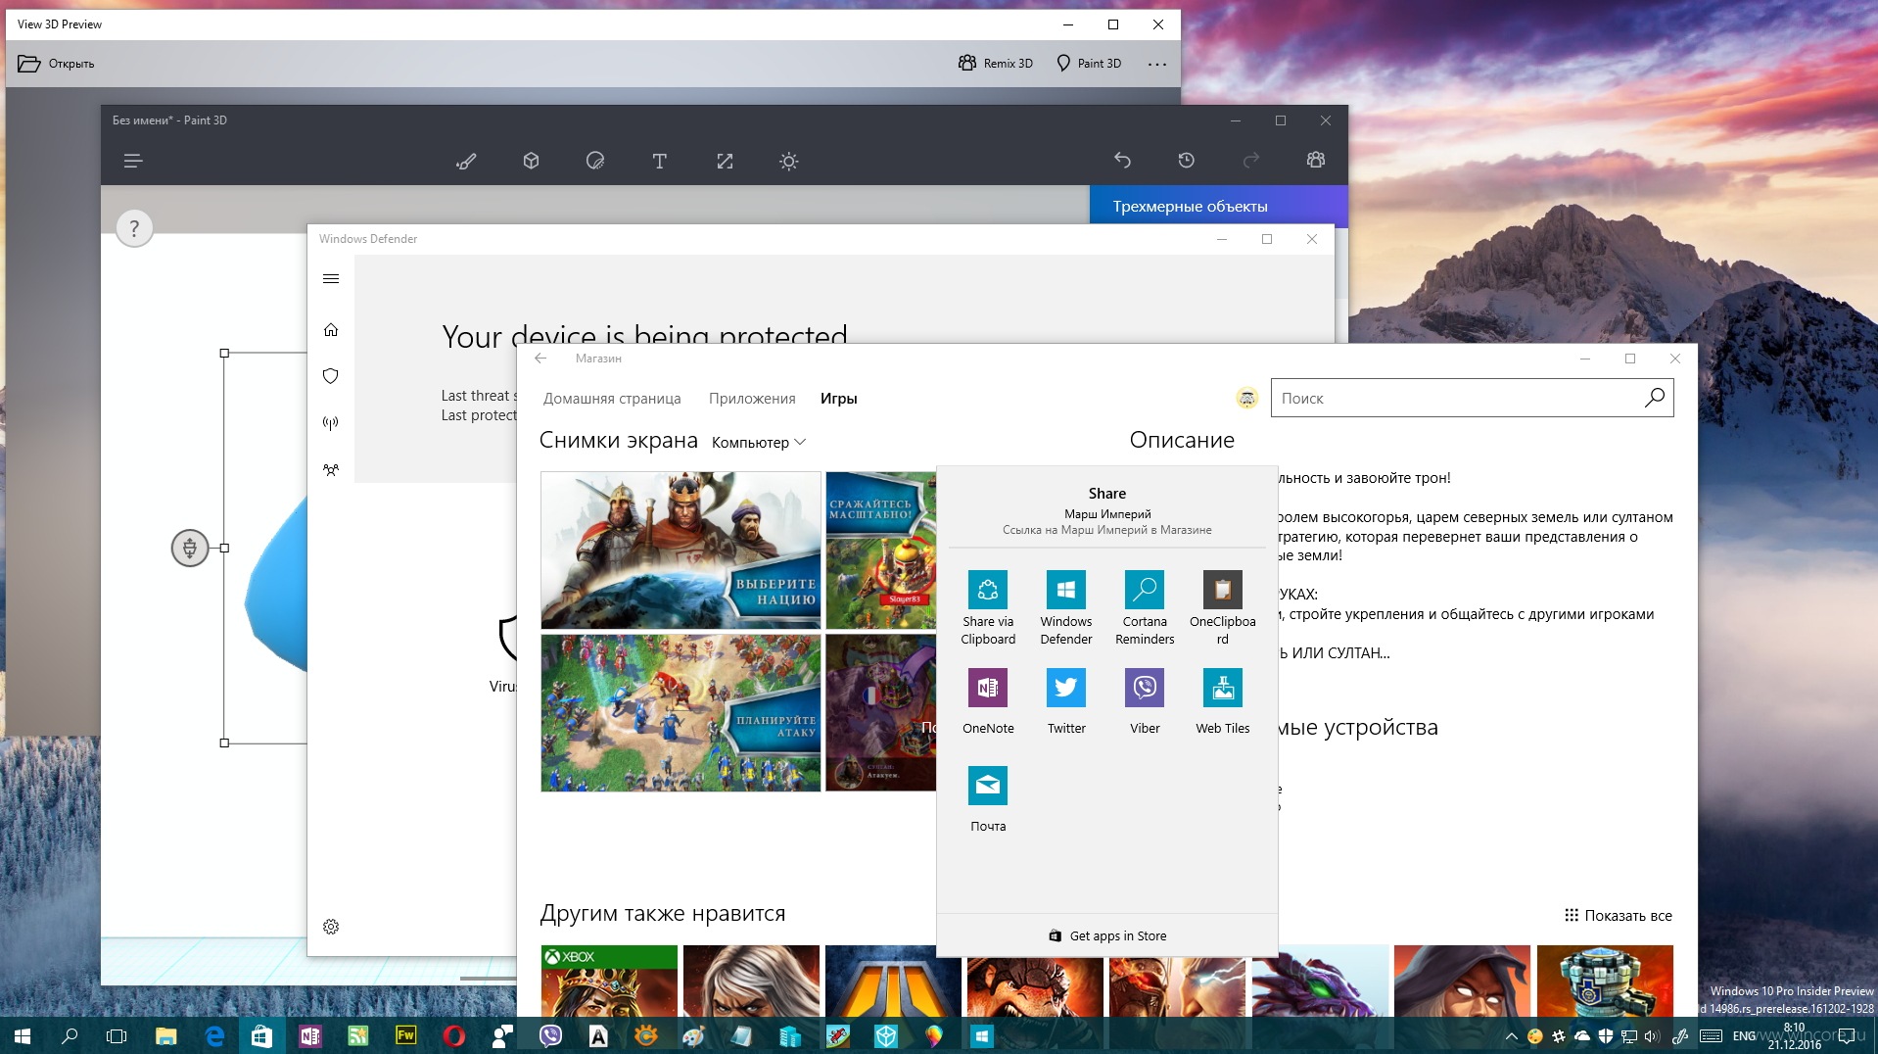This screenshot has height=1054, width=1878.
Task: Launch Microsoft Edge from the taskbar
Action: [x=213, y=1035]
